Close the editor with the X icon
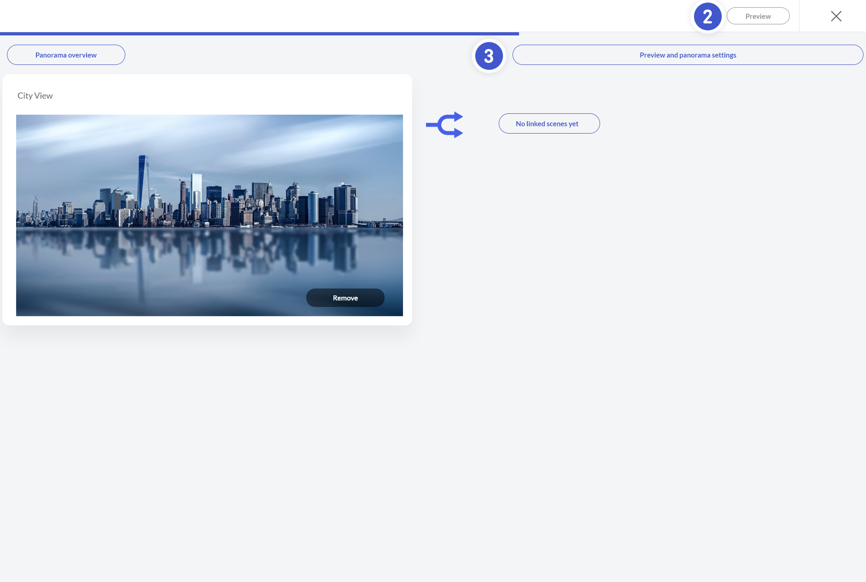Viewport: 866px width, 582px height. tap(836, 16)
